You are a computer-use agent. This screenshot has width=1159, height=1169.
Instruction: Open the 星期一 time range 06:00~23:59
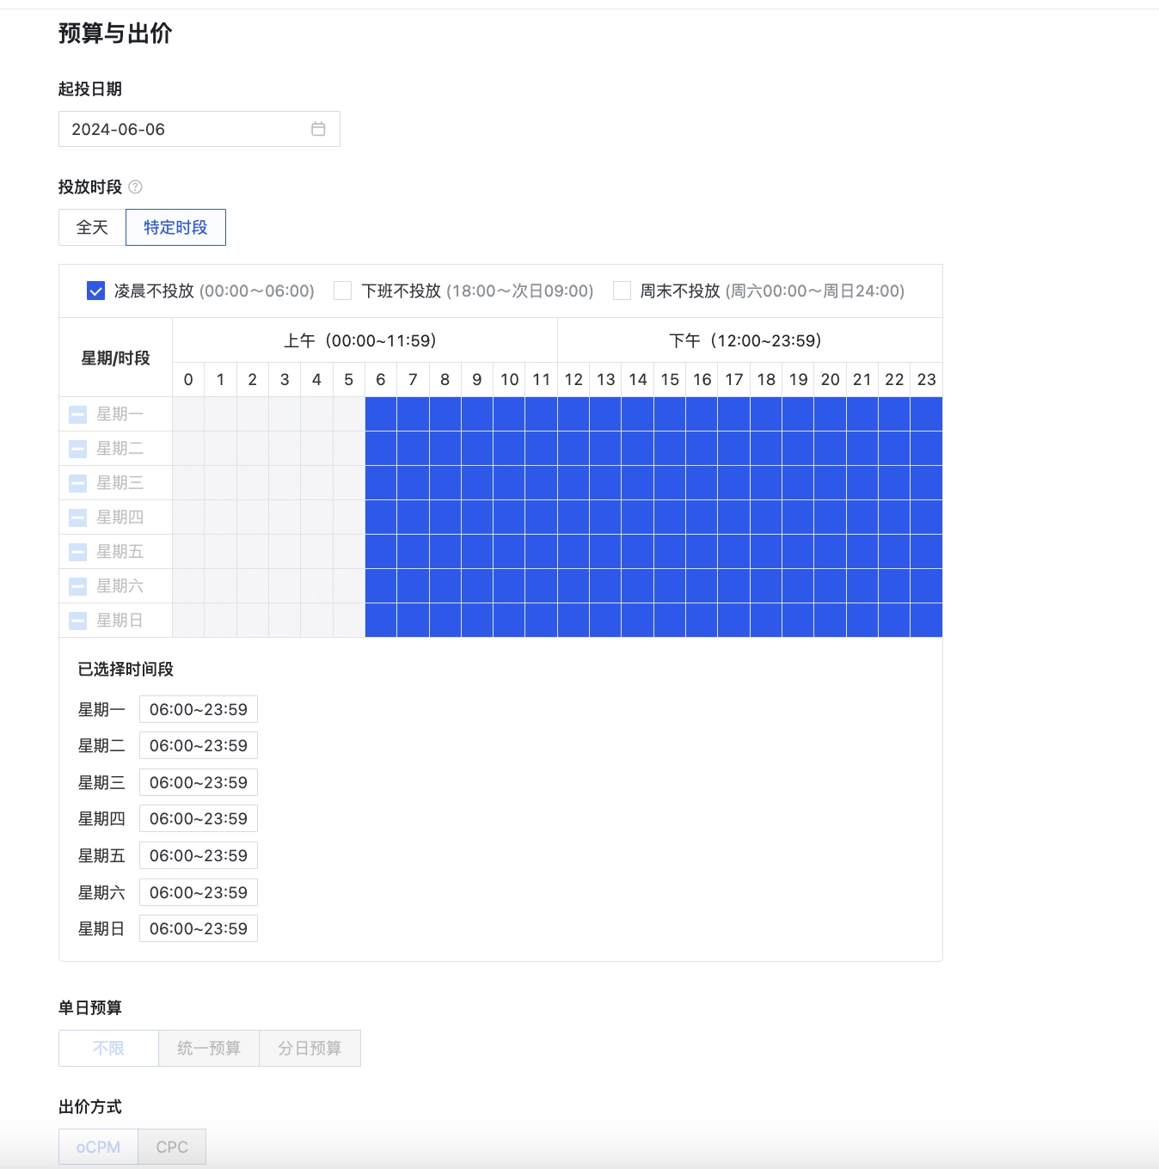tap(198, 709)
